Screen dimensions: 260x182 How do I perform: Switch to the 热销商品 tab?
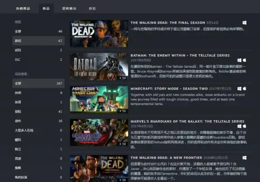coord(23,8)
